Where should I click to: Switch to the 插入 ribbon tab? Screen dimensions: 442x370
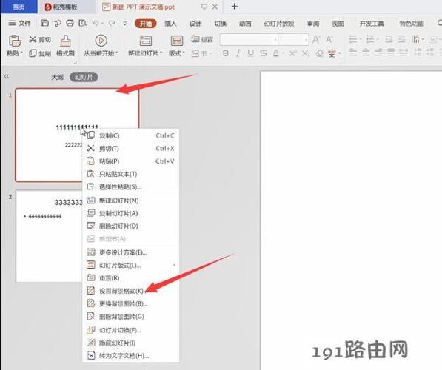tap(170, 24)
